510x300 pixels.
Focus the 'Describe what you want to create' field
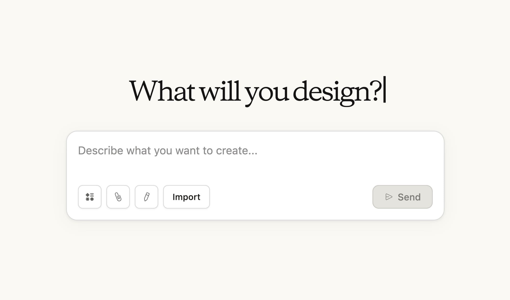coord(168,151)
